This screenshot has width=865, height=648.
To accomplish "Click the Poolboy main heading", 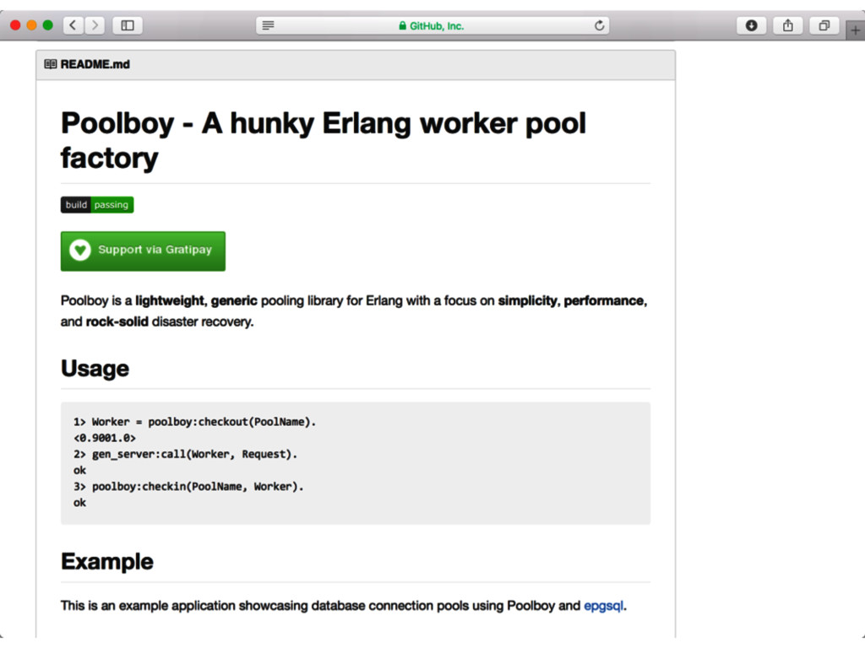I will tap(324, 141).
